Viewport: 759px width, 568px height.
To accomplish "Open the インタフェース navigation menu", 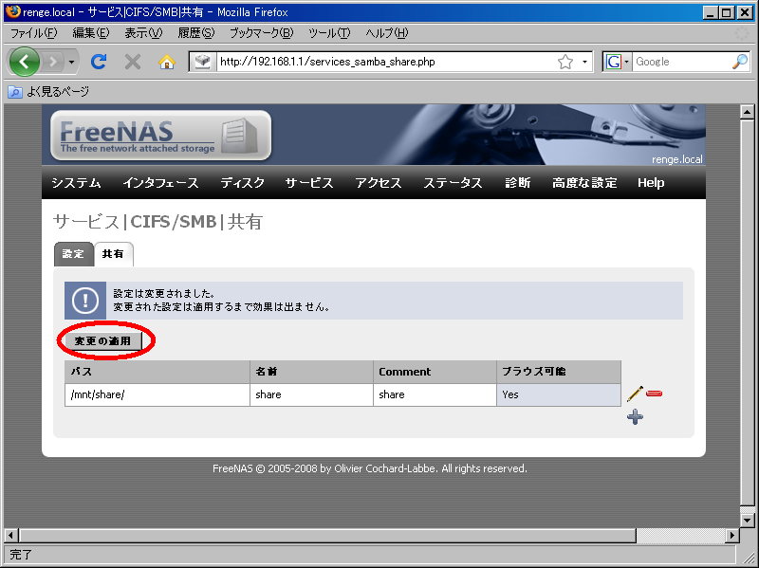I will click(x=160, y=183).
